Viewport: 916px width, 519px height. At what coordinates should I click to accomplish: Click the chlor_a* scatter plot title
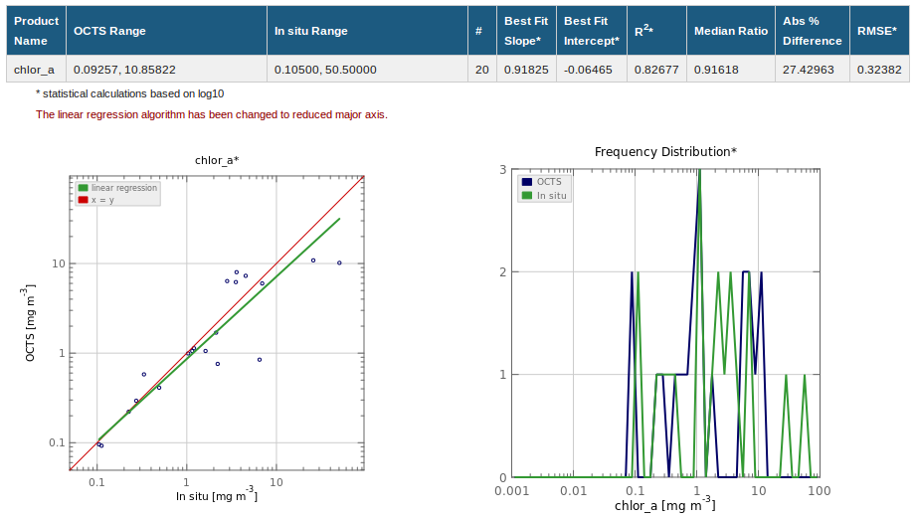coord(216,161)
